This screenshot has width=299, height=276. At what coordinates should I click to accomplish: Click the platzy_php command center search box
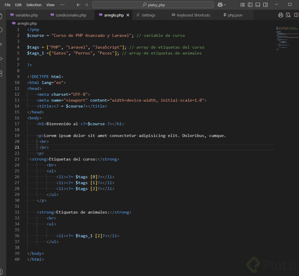(x=153, y=5)
